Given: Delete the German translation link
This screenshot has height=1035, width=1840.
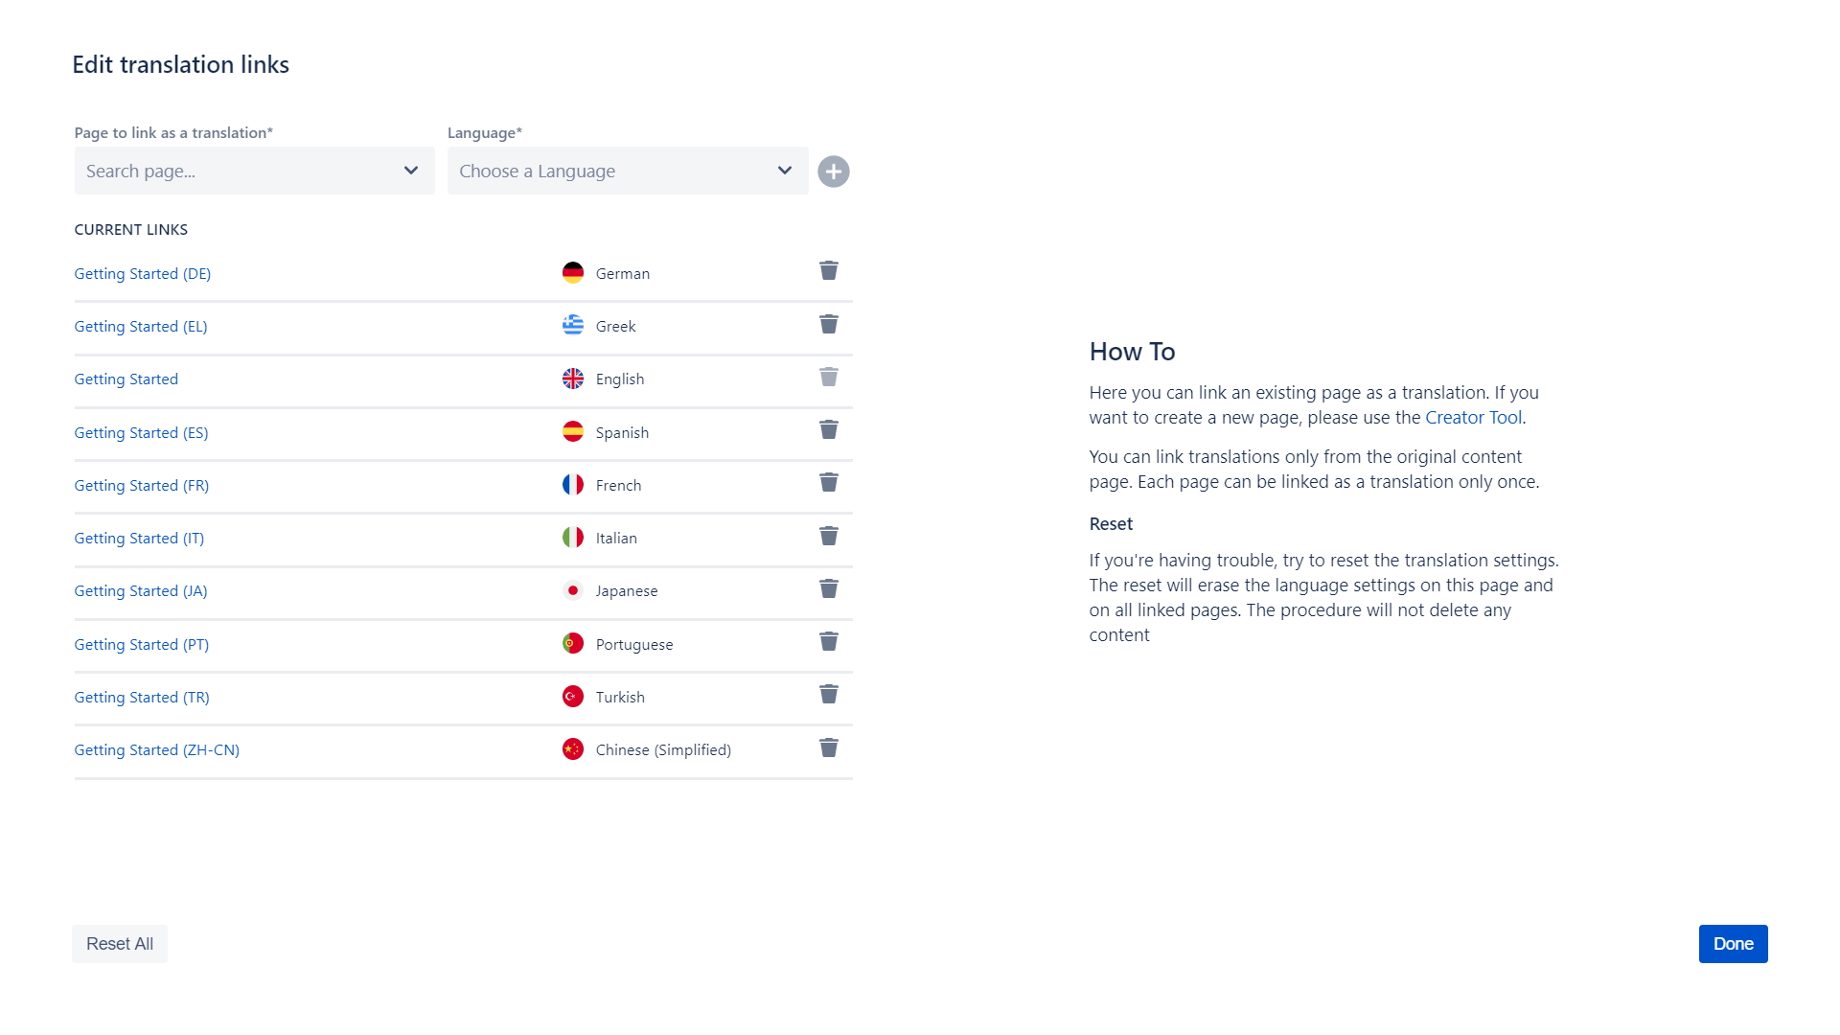Looking at the screenshot, I should (x=829, y=271).
